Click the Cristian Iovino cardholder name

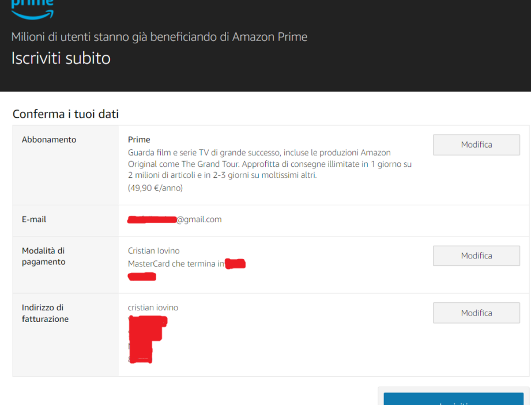[154, 251]
